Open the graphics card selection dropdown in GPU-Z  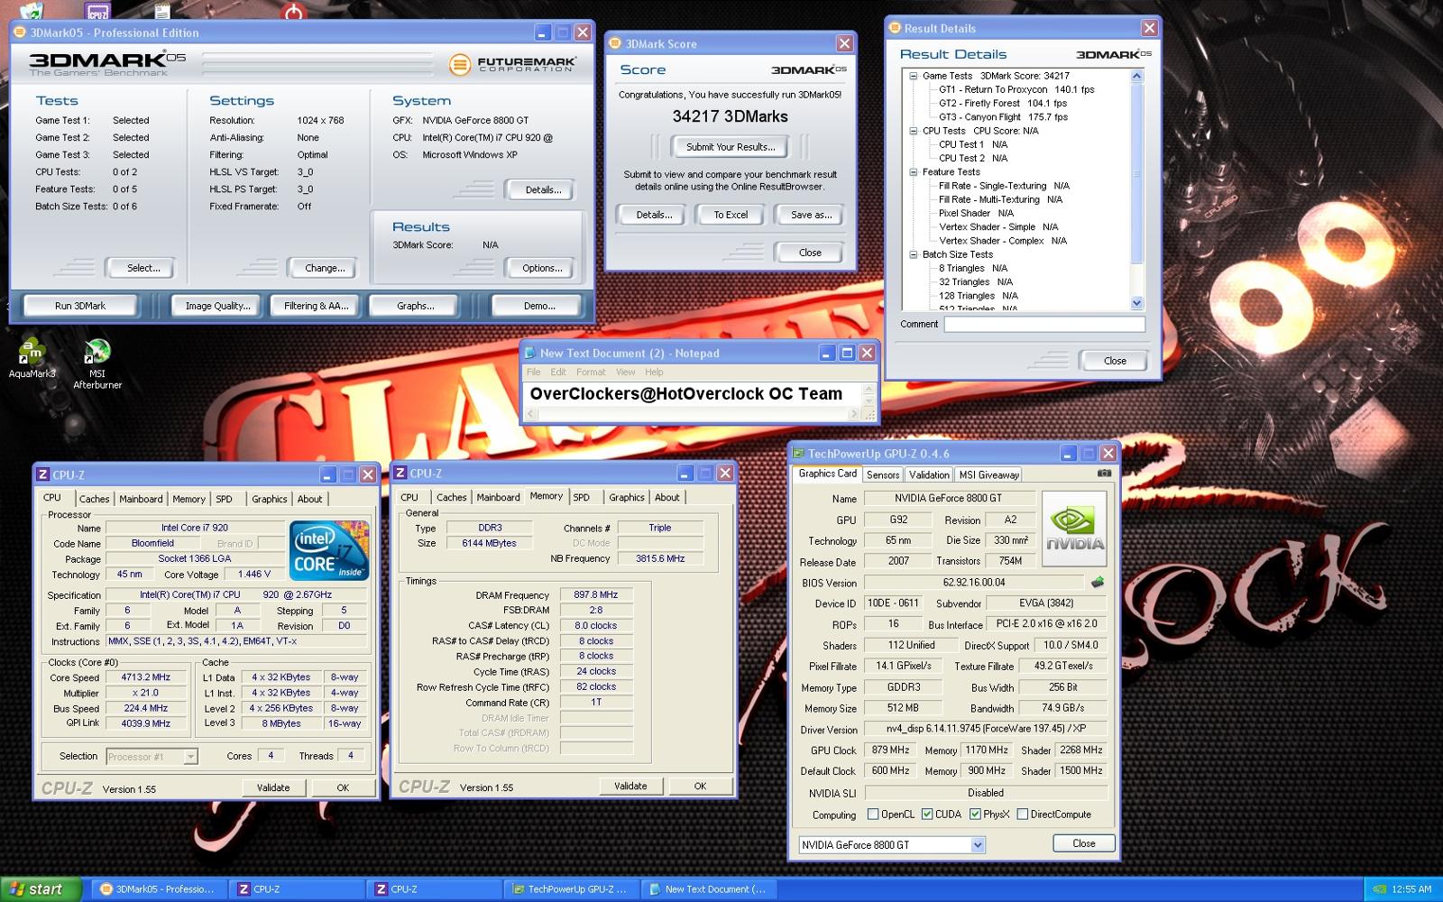(x=977, y=845)
